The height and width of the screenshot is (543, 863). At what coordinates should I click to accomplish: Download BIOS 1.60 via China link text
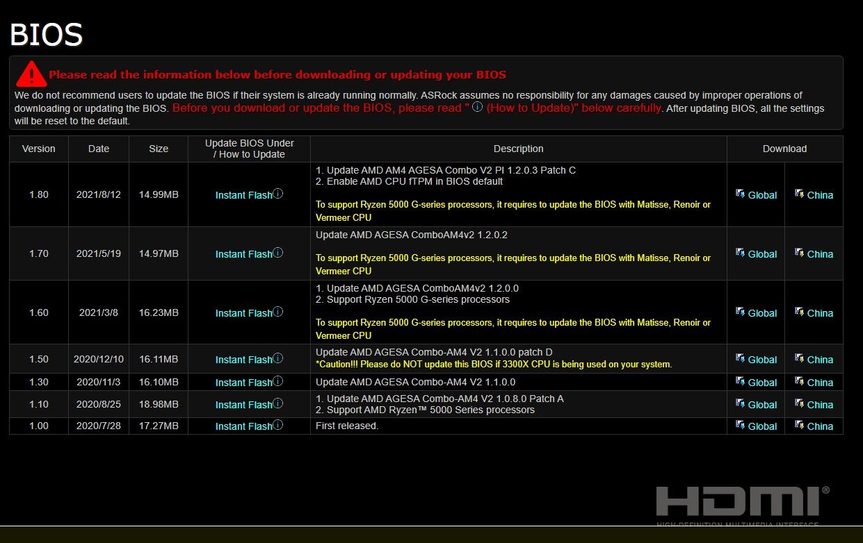point(820,313)
